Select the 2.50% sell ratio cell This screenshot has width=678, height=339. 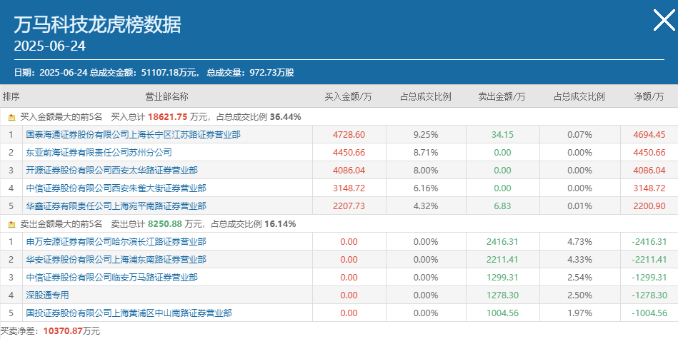pyautogui.click(x=580, y=295)
